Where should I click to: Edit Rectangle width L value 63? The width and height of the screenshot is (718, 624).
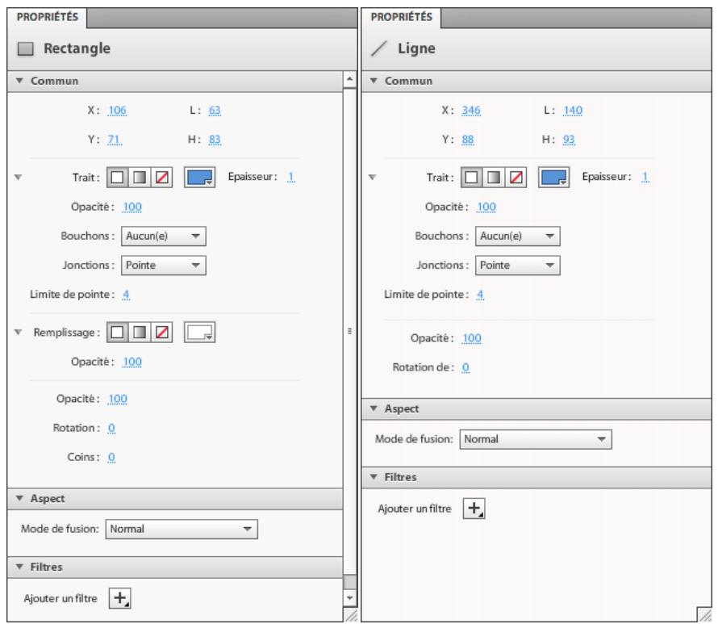(x=215, y=111)
